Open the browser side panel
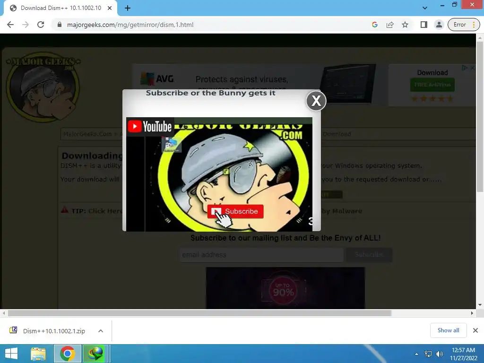The width and height of the screenshot is (484, 363). point(424,25)
